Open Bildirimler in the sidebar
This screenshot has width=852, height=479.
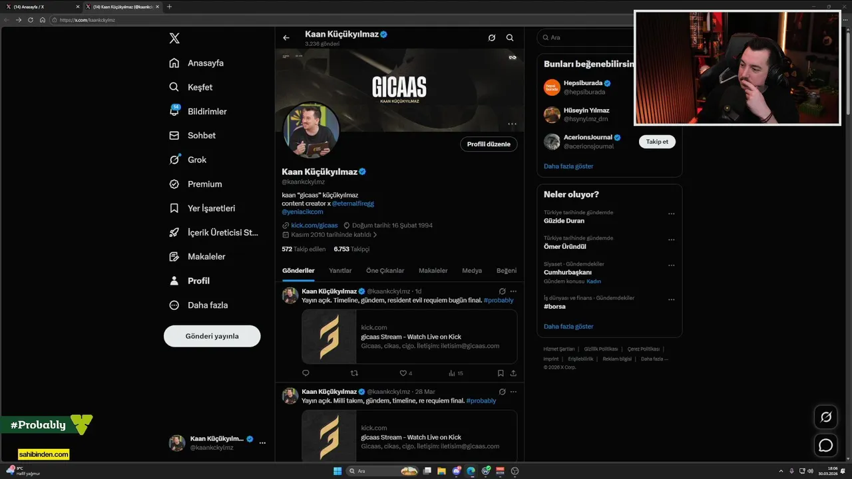(x=198, y=112)
